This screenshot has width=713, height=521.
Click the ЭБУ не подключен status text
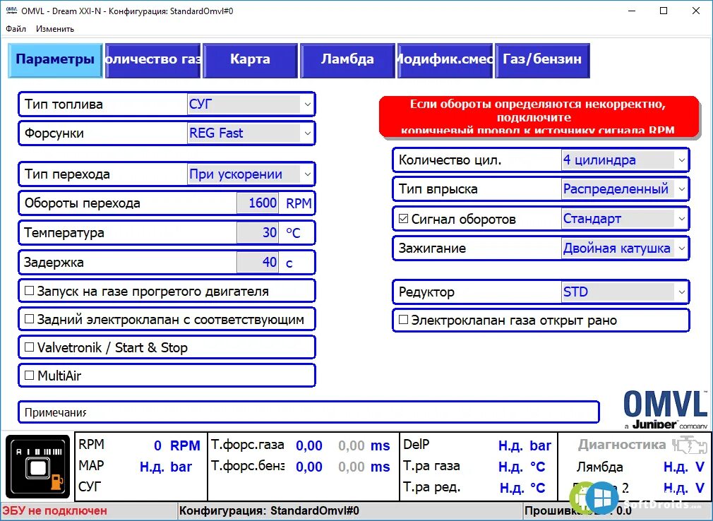click(55, 511)
